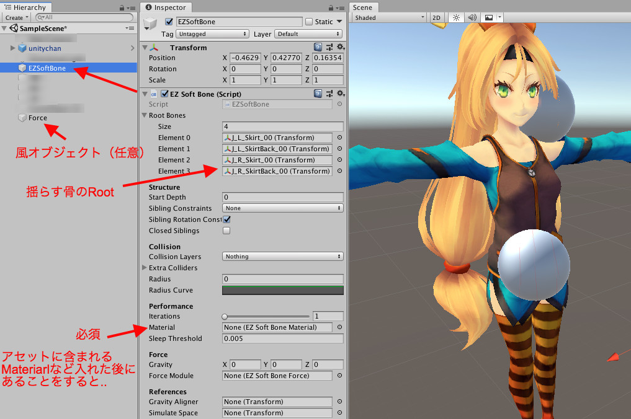631x419 pixels.
Task: Toggle scene lighting sun icon
Action: click(x=456, y=18)
